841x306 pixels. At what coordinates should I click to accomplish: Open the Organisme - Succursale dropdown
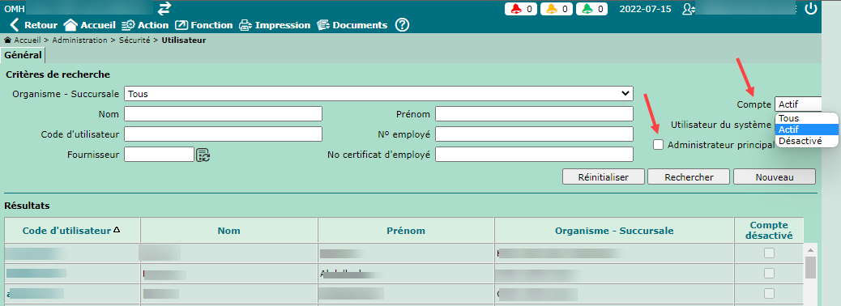tap(378, 93)
